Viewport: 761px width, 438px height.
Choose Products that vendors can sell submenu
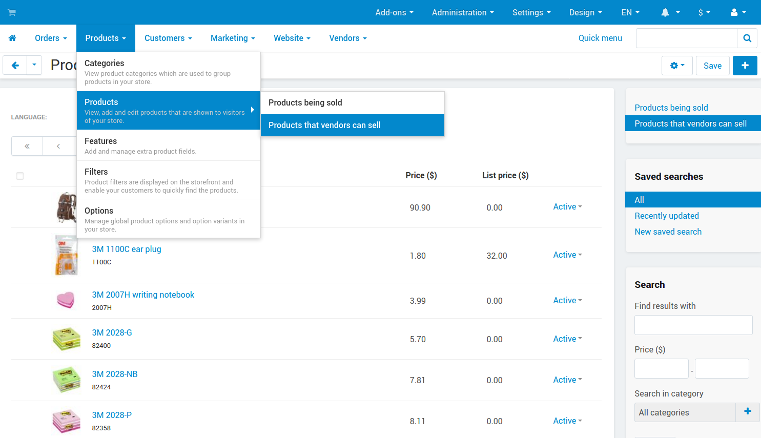tap(353, 125)
